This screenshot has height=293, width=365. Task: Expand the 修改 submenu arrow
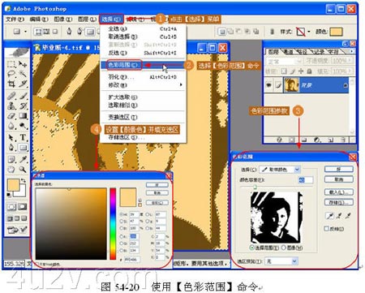coord(181,85)
